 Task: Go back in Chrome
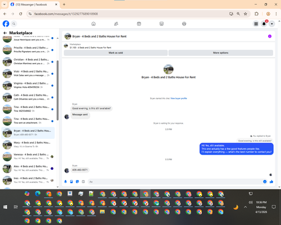[5, 13]
